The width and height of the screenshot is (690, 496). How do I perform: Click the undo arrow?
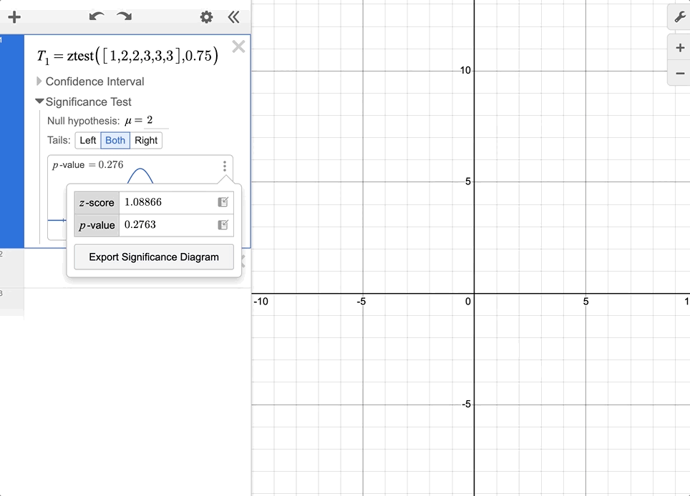tap(96, 16)
